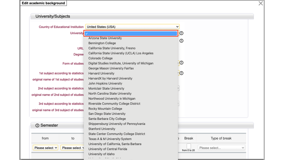This screenshot has height=160, width=284.
Task: Choose University of Central Florida
Action: point(107,149)
